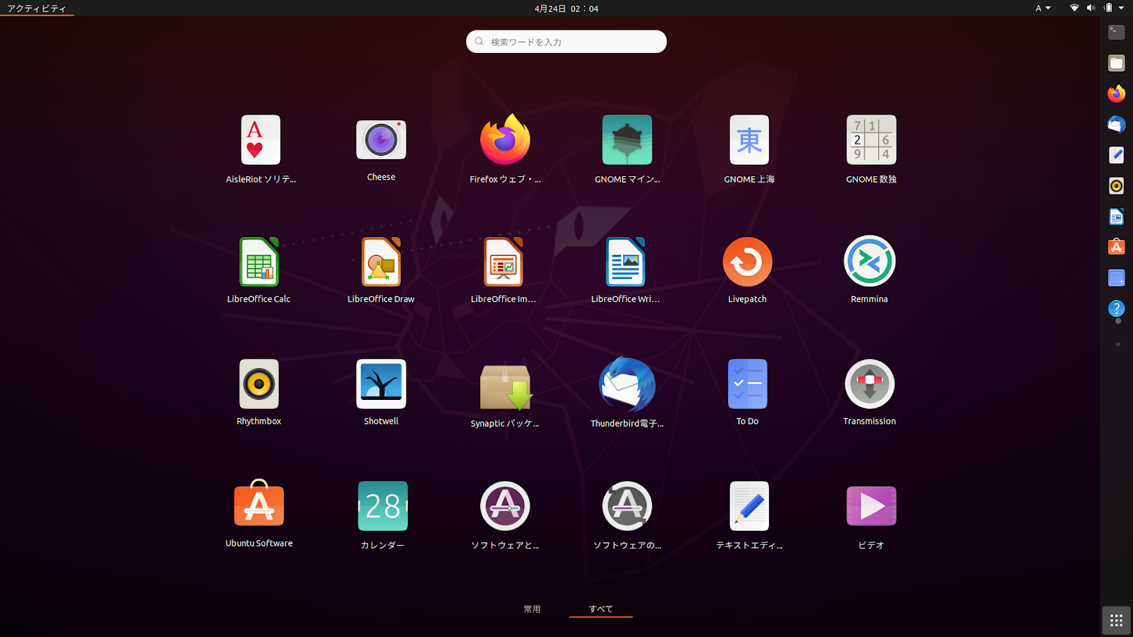Open the Livepatch app
Image resolution: width=1133 pixels, height=637 pixels.
747,262
